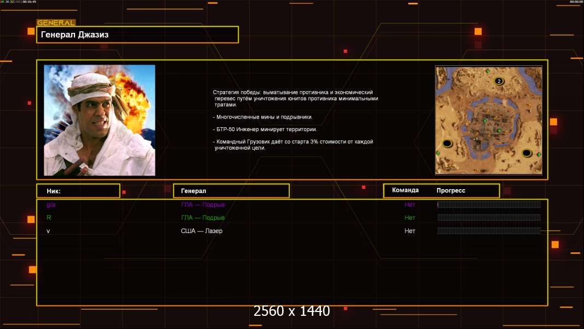Click the loading progress bar for player v
Image resolution: width=584 pixels, height=329 pixels.
tap(489, 231)
